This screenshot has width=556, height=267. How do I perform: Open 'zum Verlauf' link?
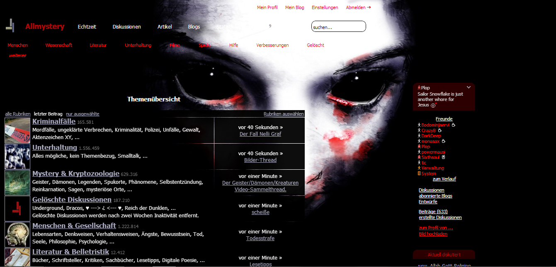pyautogui.click(x=444, y=179)
